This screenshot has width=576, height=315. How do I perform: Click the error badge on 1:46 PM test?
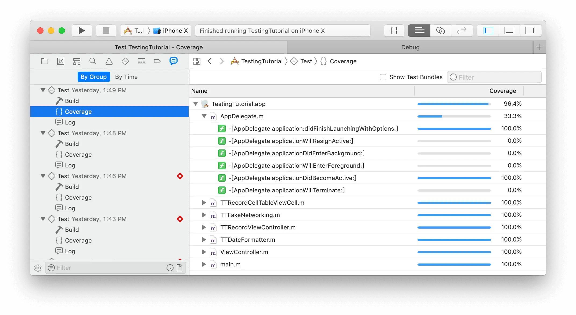click(x=180, y=176)
